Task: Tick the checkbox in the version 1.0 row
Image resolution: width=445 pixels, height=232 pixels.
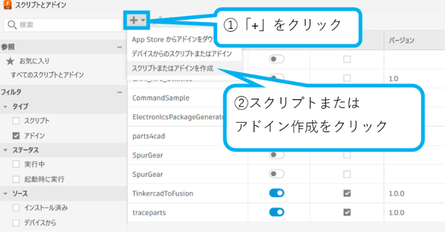Action: (347, 78)
